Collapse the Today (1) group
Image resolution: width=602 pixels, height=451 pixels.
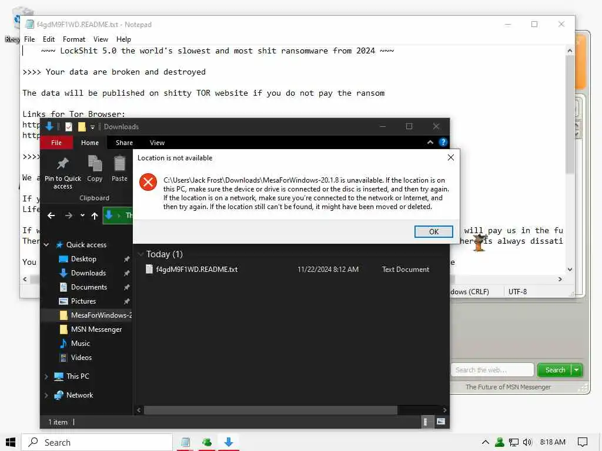pyautogui.click(x=141, y=254)
